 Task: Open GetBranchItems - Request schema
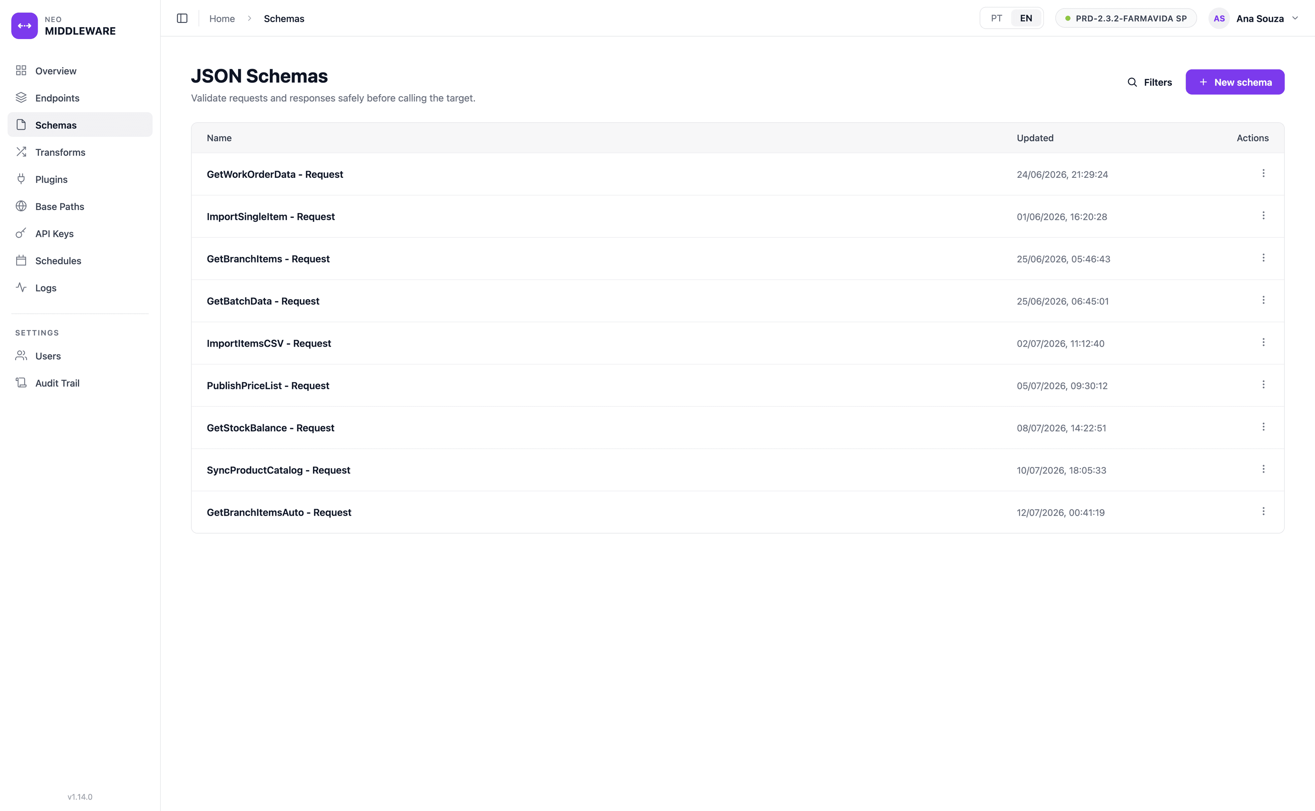click(268, 259)
